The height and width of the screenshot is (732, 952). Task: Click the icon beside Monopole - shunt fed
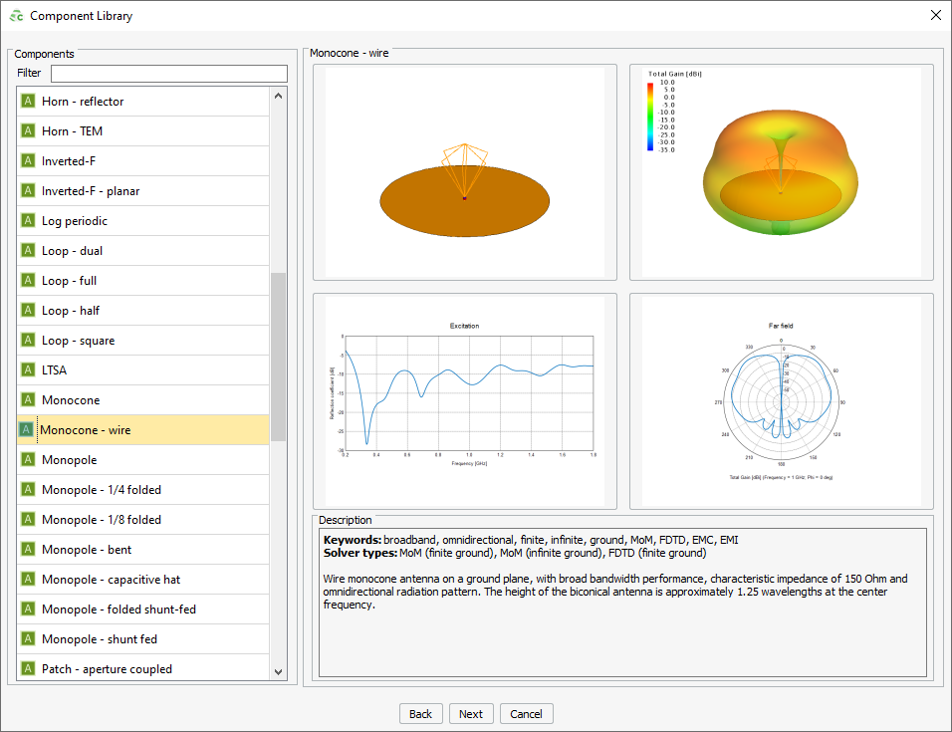(x=28, y=639)
